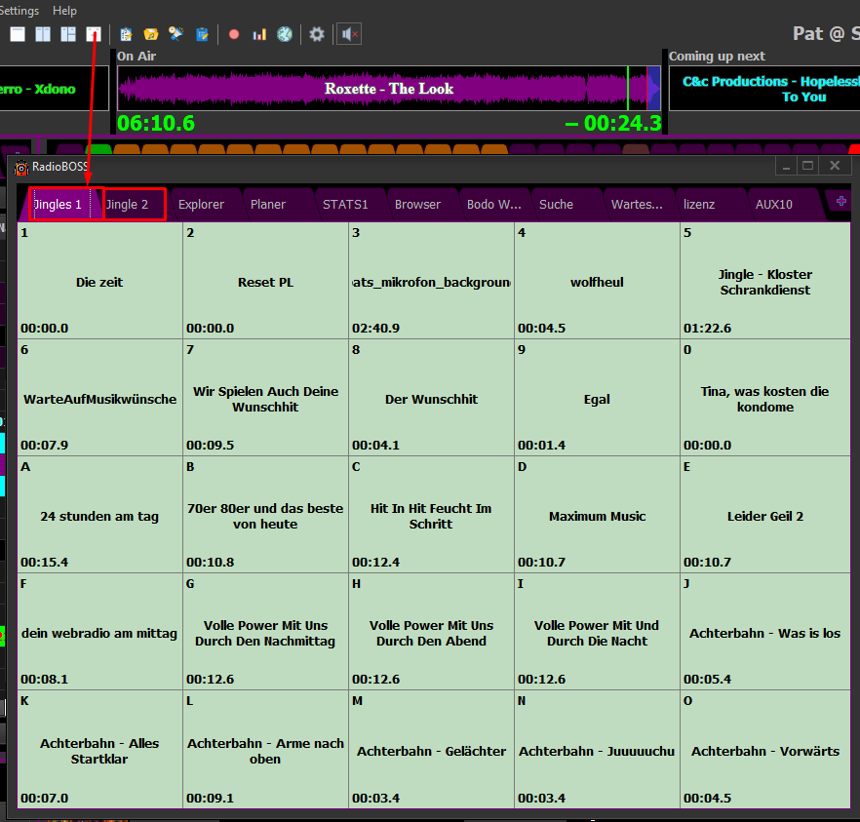Image resolution: width=860 pixels, height=822 pixels.
Task: Choose the three-pane layout icon
Action: click(x=68, y=34)
